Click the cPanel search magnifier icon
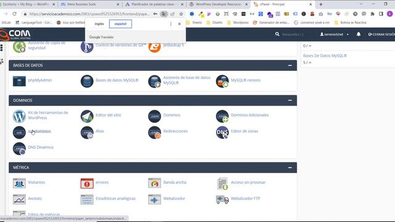395x222 pixels. 277,34
